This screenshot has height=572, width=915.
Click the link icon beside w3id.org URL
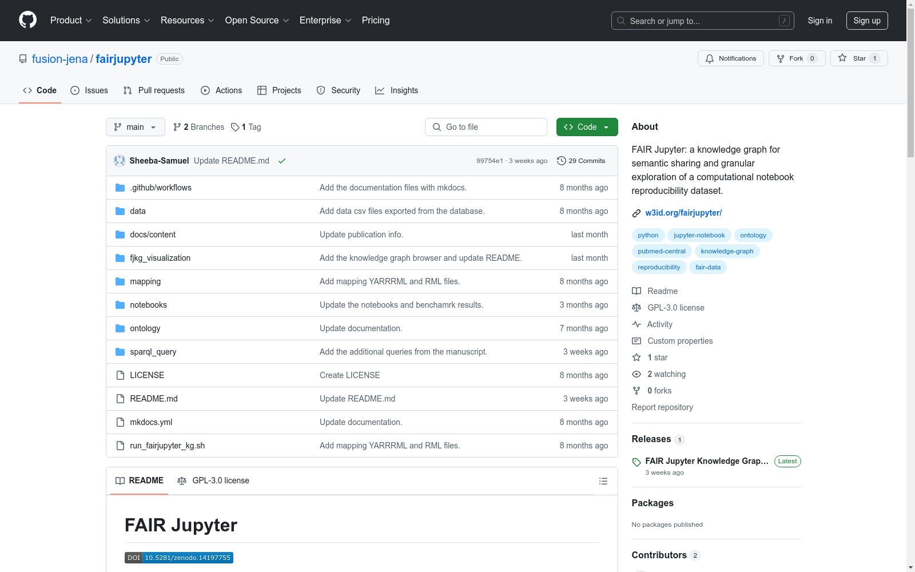point(636,213)
